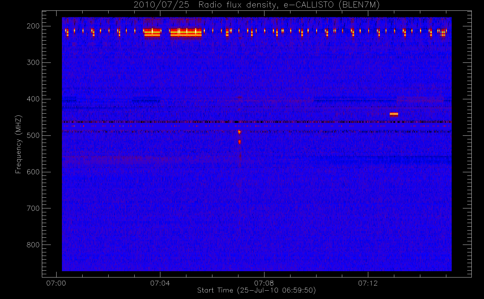Click the 800 frequency tick label

click(x=33, y=245)
